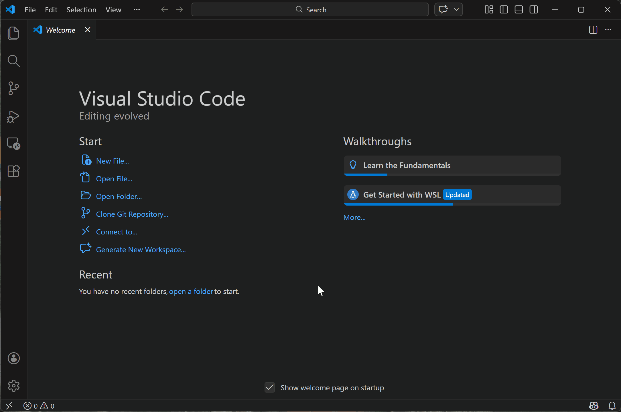Open the remote connection icon in status bar
Image resolution: width=621 pixels, height=412 pixels.
9,405
